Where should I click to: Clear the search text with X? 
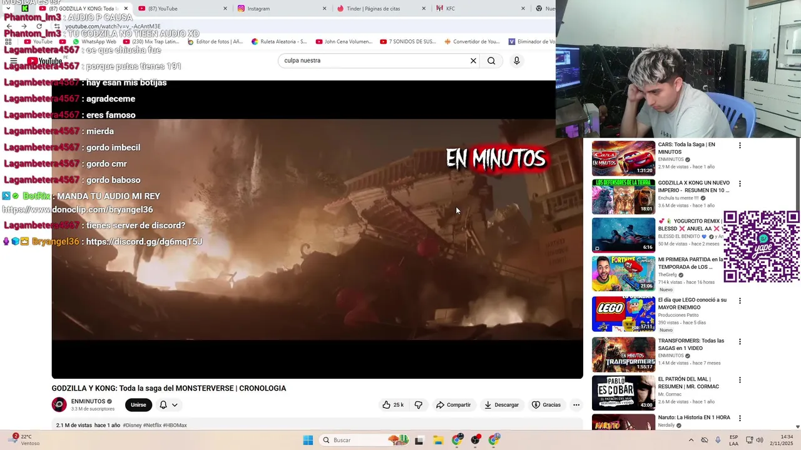(x=473, y=61)
